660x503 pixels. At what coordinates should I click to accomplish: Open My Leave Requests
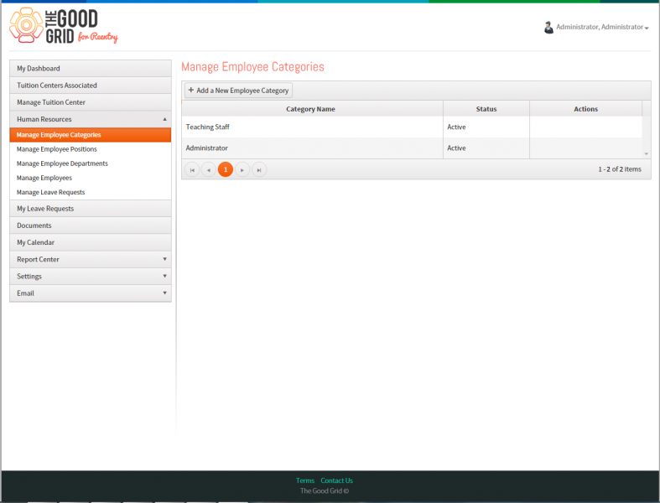[90, 209]
